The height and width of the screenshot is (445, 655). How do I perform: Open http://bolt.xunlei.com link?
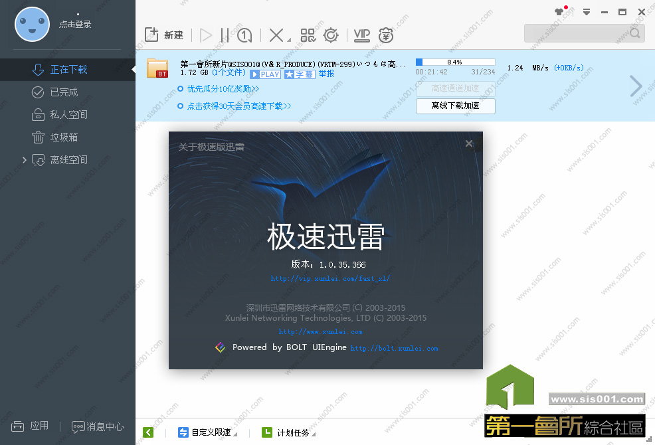pyautogui.click(x=395, y=348)
